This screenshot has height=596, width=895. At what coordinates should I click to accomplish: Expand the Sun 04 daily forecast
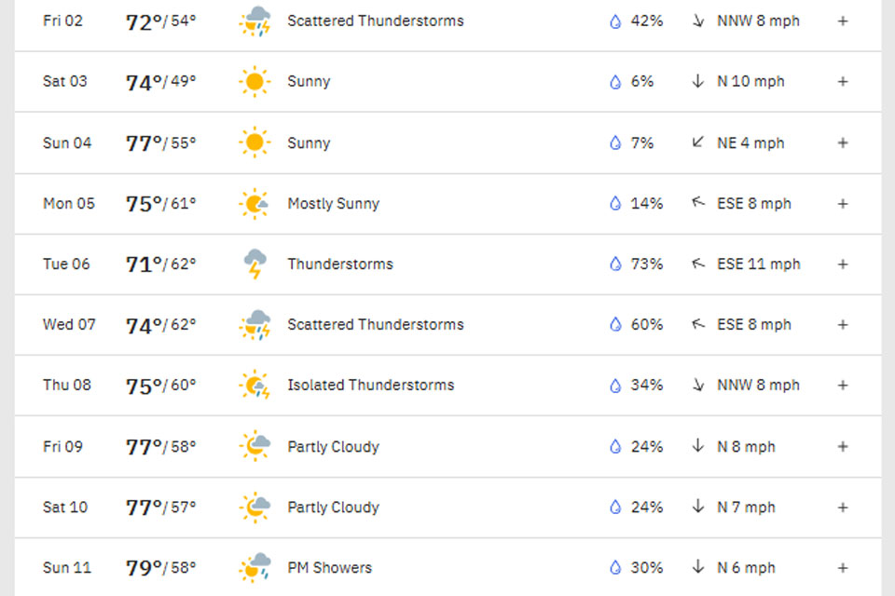(843, 142)
